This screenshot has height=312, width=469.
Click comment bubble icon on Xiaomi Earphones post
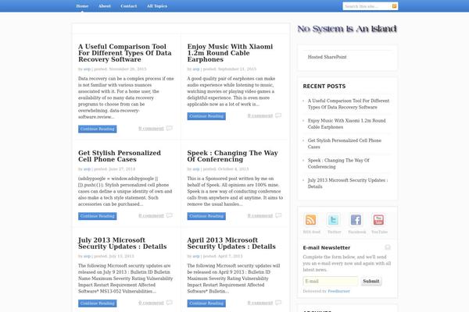pos(278,115)
